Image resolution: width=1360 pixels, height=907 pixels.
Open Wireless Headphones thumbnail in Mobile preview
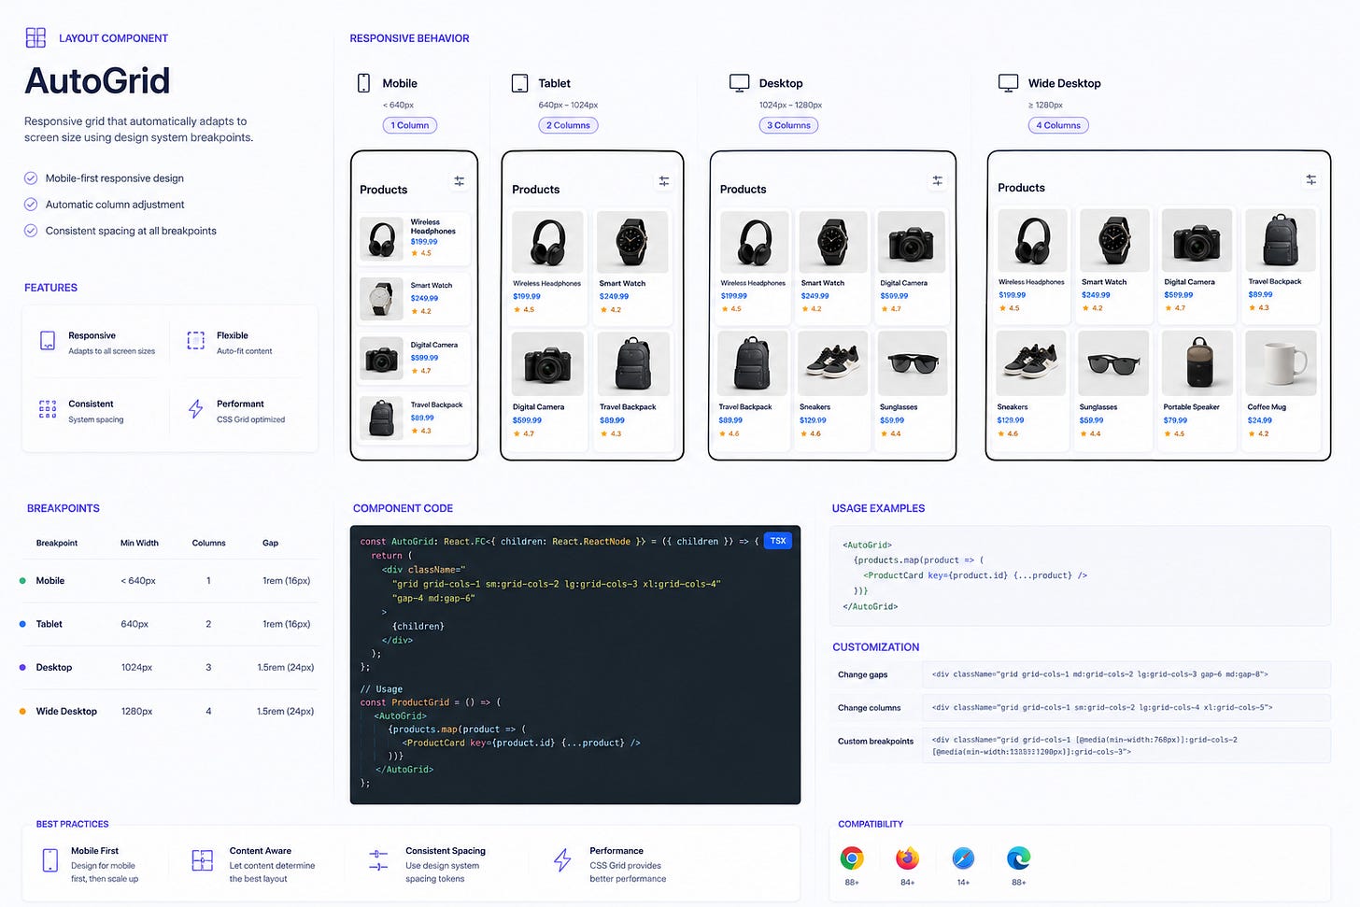[381, 239]
